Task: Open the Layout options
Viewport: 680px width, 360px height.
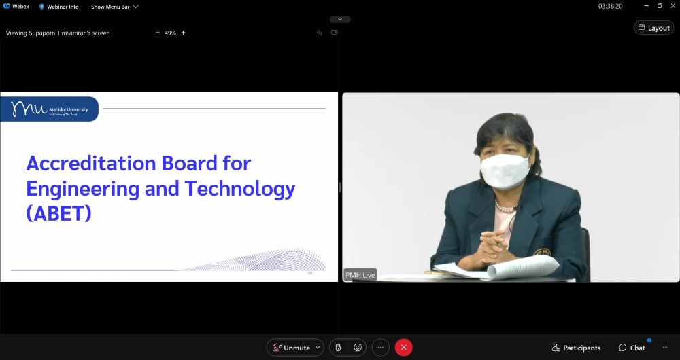Action: click(653, 28)
